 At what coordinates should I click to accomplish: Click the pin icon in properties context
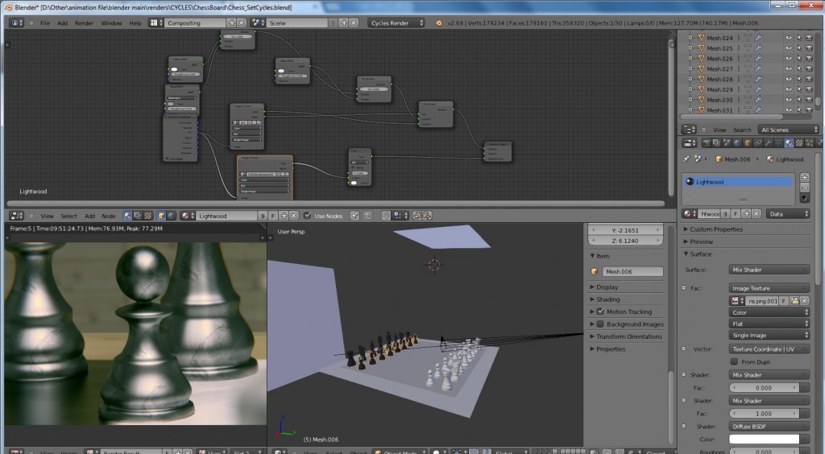click(x=686, y=159)
